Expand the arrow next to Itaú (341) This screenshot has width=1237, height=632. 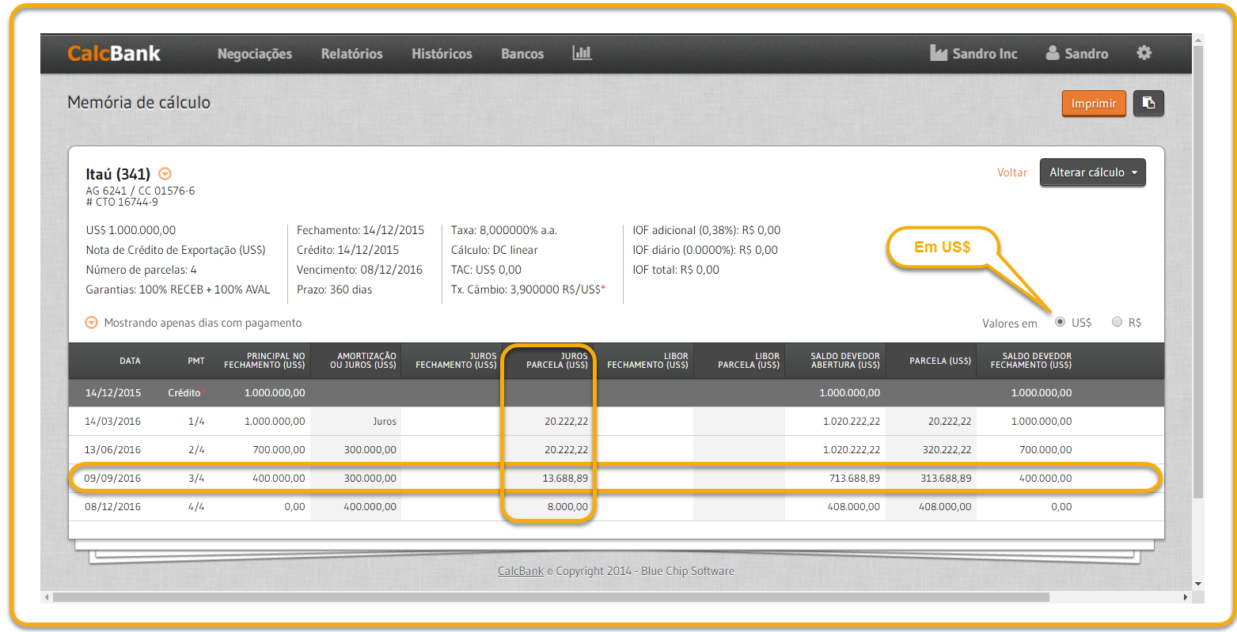(x=165, y=173)
